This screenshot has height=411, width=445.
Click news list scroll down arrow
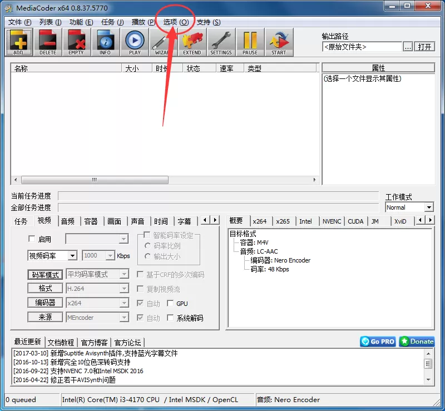point(428,379)
